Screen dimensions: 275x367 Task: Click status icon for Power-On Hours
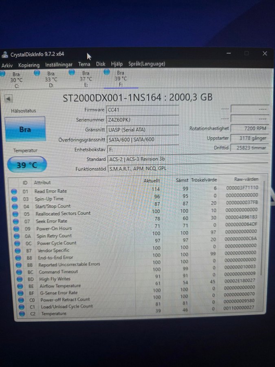(16, 229)
